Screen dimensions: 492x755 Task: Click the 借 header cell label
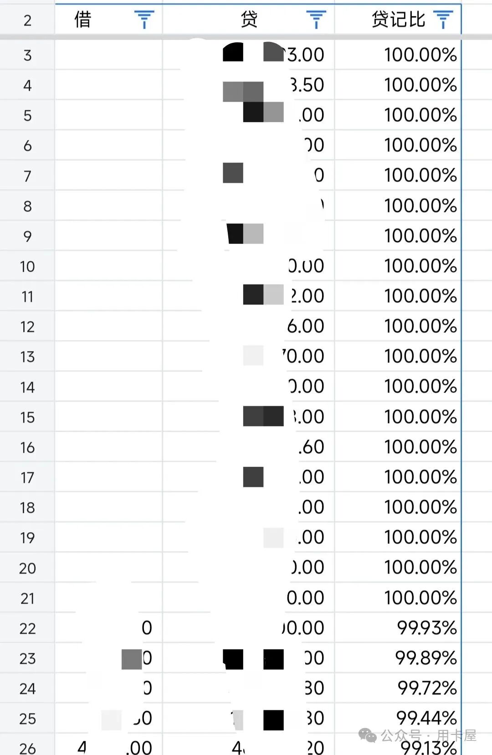[x=83, y=20]
